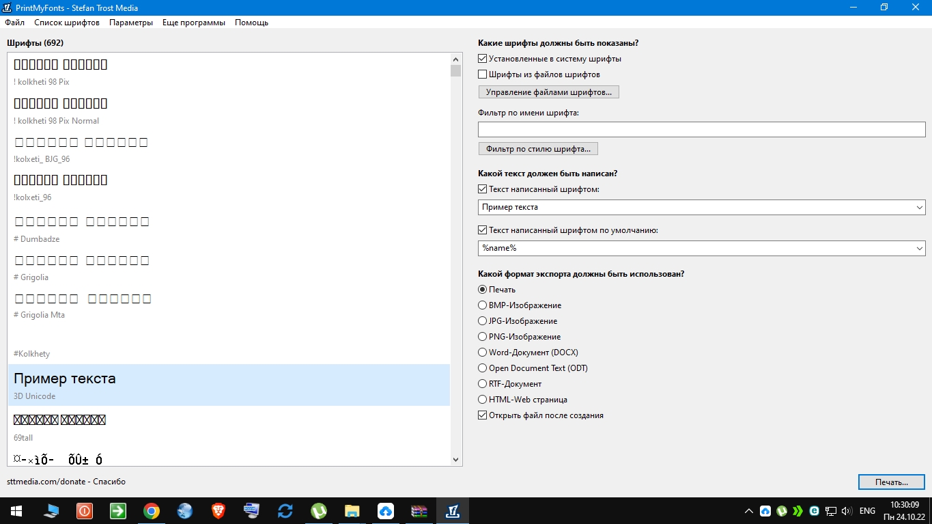Image resolution: width=932 pixels, height=524 pixels.
Task: Open Google Chrome from the taskbar
Action: coord(152,511)
